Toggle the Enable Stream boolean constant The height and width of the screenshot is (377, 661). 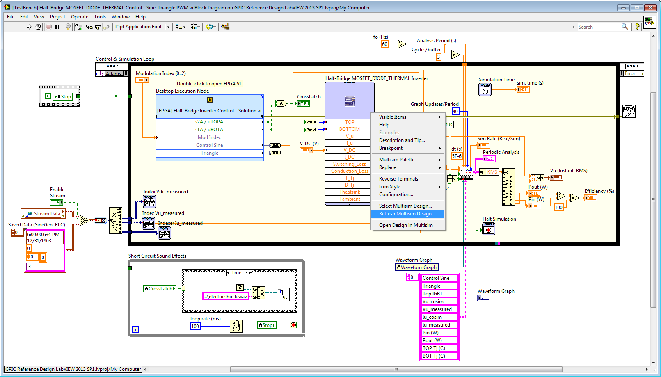56,202
